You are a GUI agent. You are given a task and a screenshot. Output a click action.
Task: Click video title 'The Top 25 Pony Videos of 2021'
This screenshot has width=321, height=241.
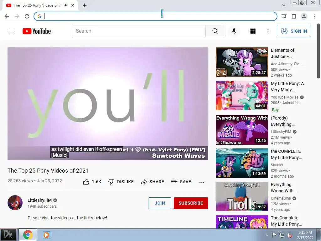(48, 170)
